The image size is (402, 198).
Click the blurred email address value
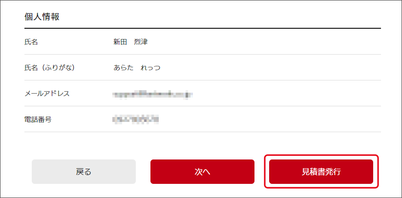[x=152, y=94]
